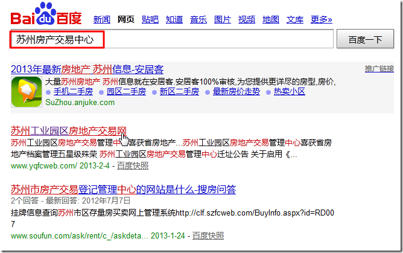Open 百度快照 for soufun.com result
The width and height of the screenshot is (403, 253).
click(208, 235)
